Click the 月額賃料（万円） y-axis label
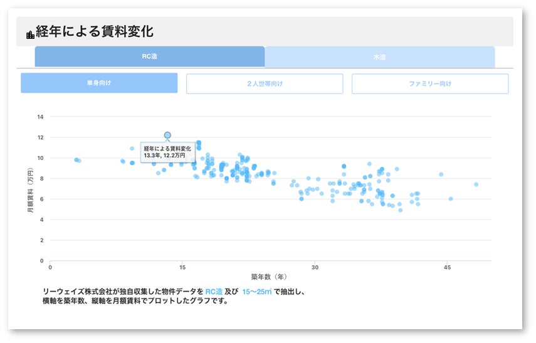This screenshot has height=343, width=536. pyautogui.click(x=30, y=189)
